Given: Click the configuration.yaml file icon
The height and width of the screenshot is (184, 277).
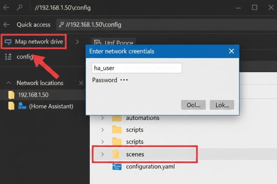Looking at the screenshot, I should click(117, 166).
